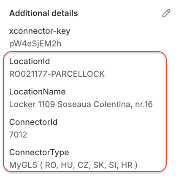Select the RO021177-PARCELLOCK location ID value

pyautogui.click(x=57, y=74)
